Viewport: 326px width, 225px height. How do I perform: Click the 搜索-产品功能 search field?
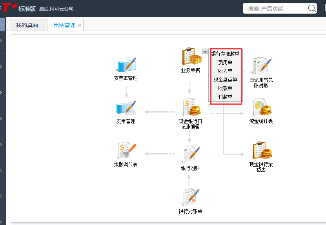coord(275,8)
